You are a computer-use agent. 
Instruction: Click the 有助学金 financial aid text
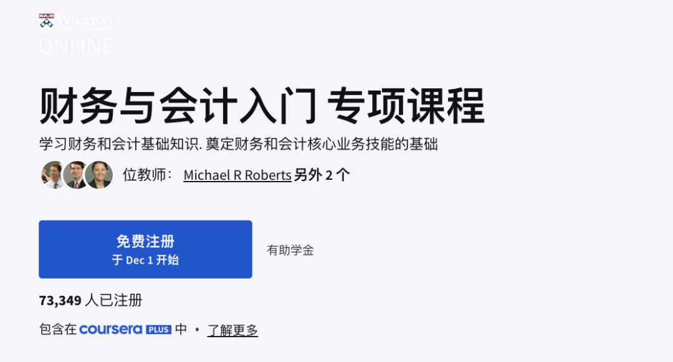point(290,250)
